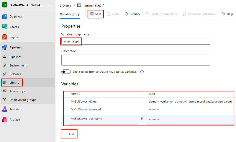
Task: Open Artifacts in the sidebar
Action: point(15,119)
